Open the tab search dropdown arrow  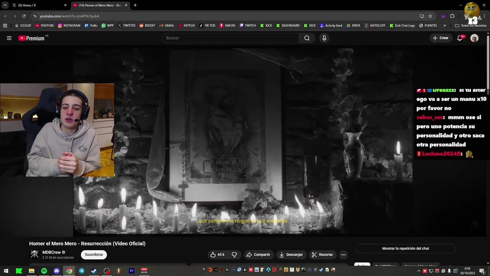point(5,5)
